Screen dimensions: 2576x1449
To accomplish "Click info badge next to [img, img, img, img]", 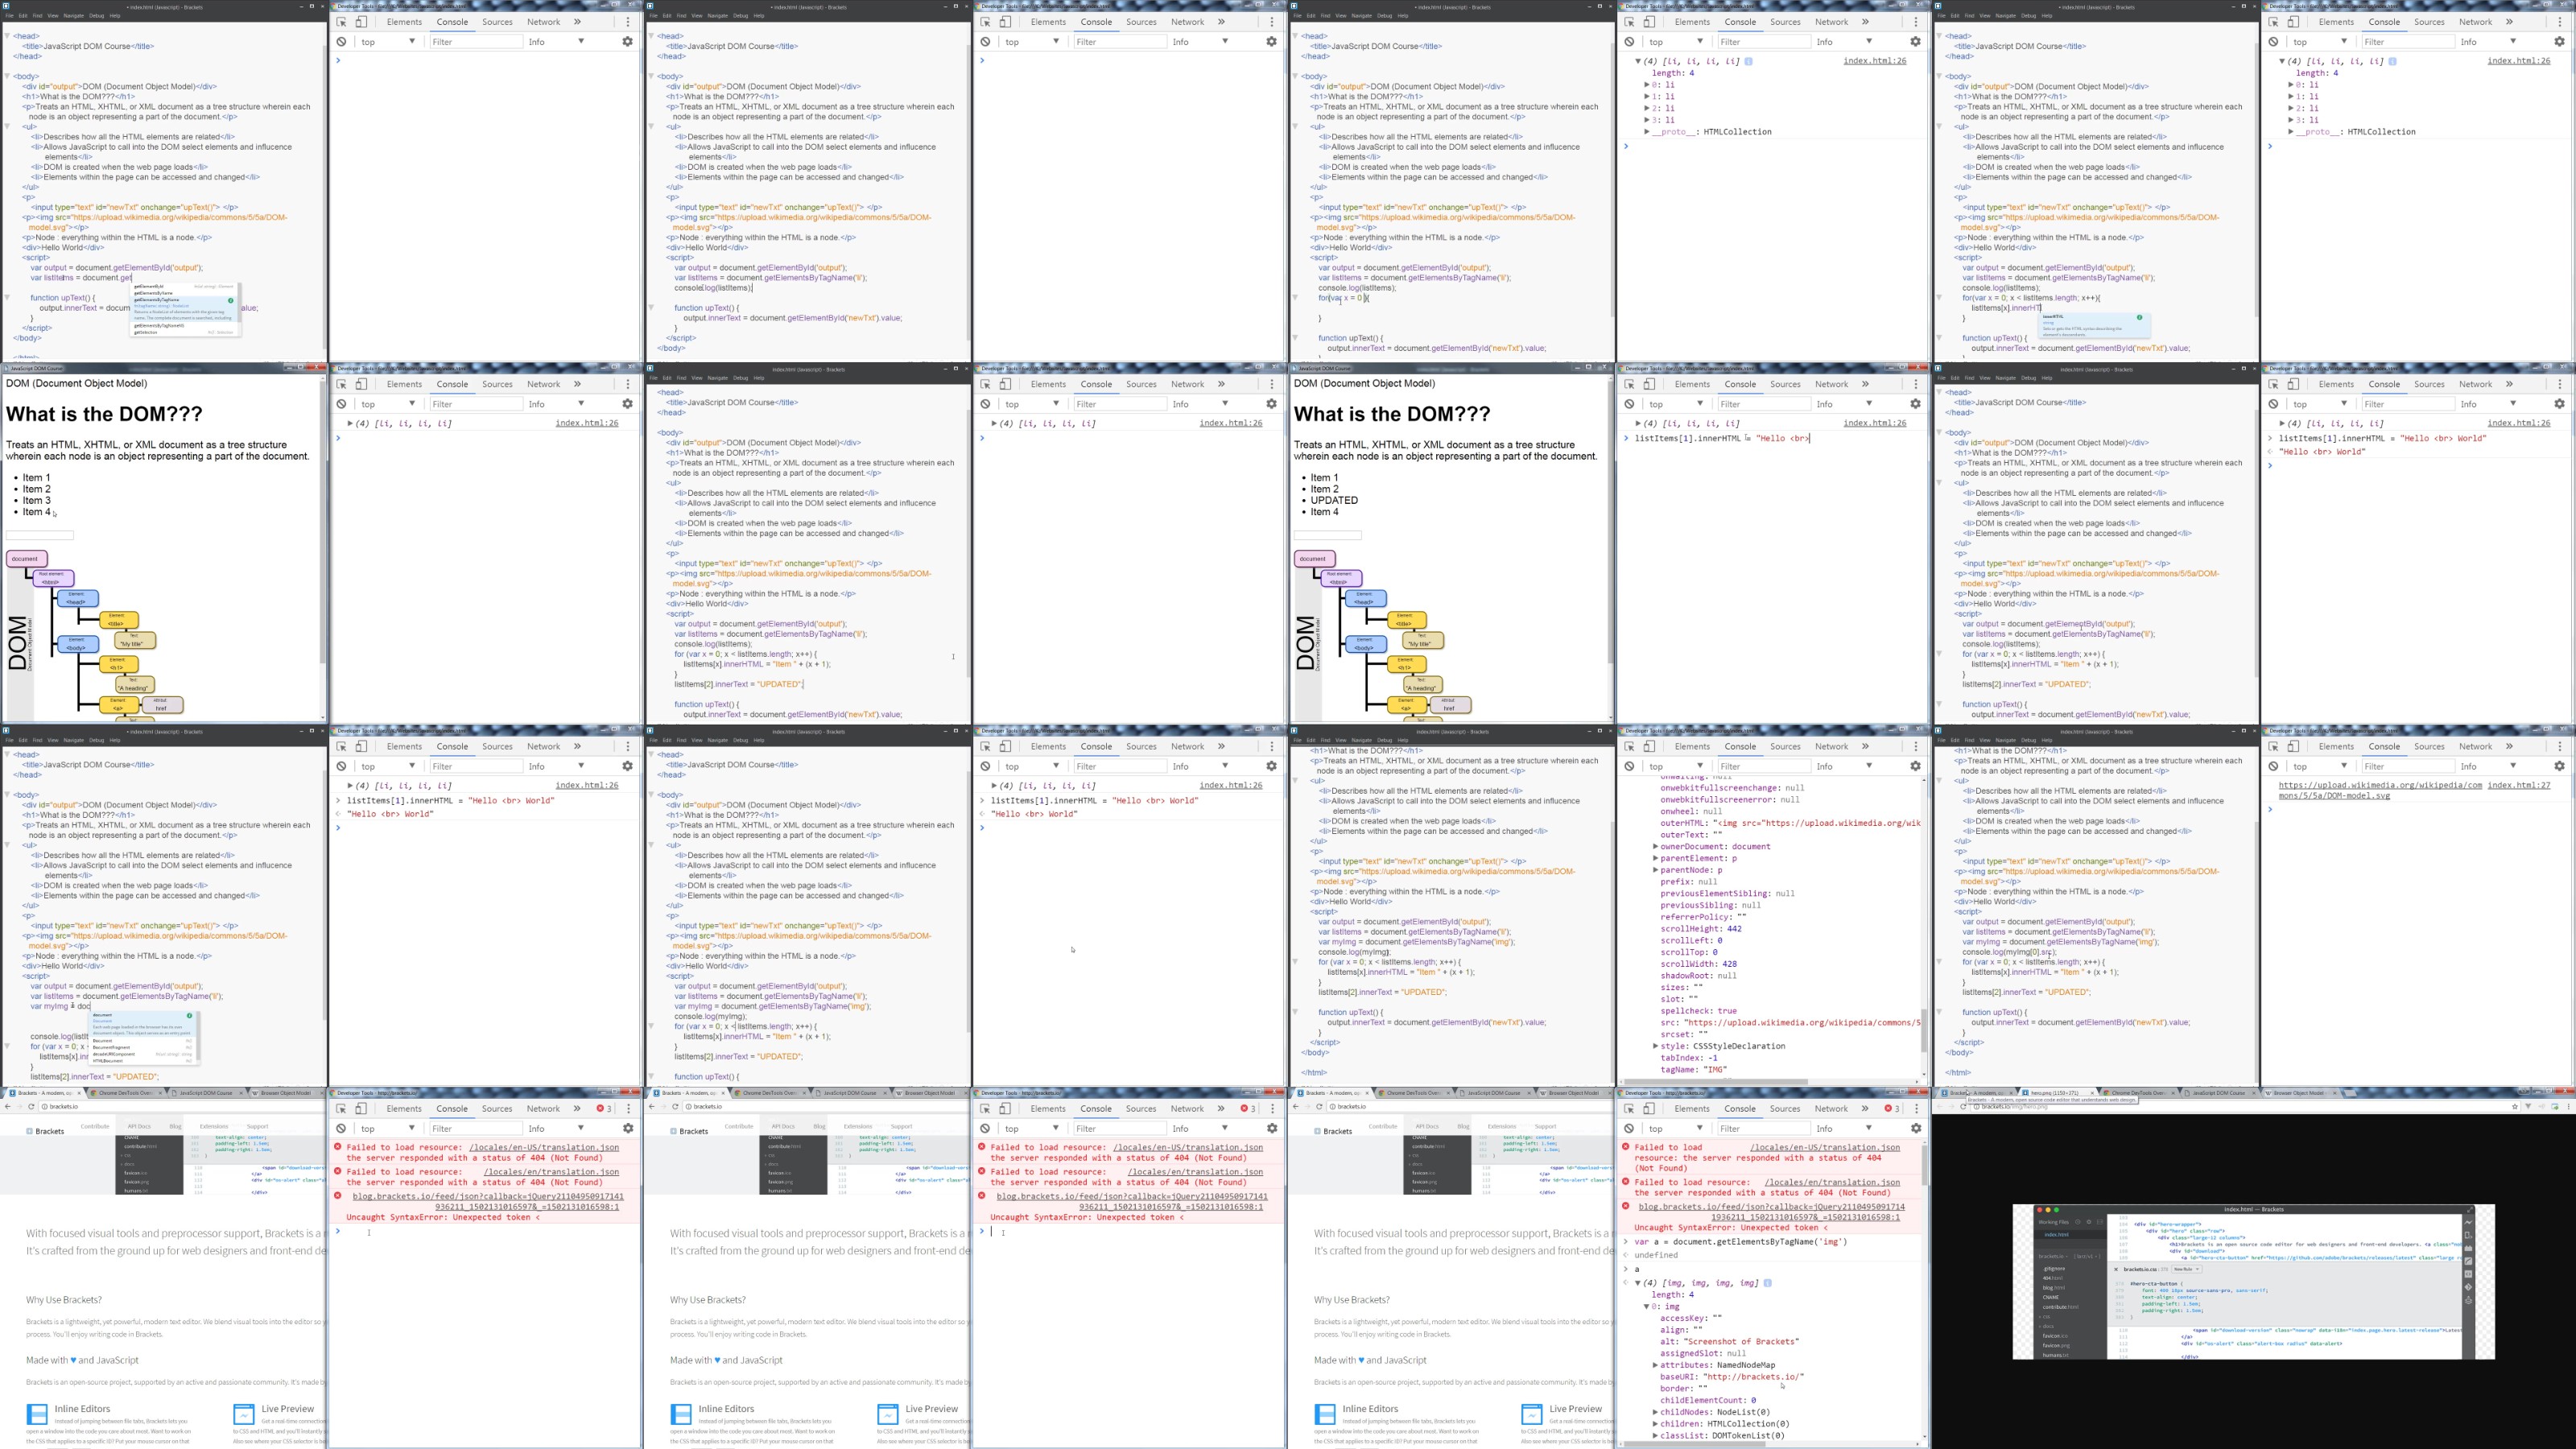I will point(1768,1283).
